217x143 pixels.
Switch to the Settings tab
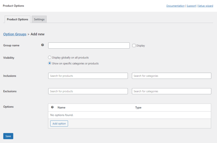(39, 19)
